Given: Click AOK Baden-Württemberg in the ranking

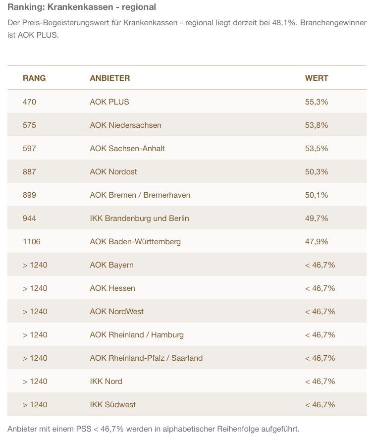Looking at the screenshot, I should [x=135, y=242].
